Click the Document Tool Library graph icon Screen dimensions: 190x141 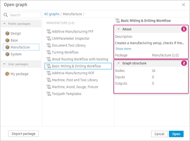pos(49,45)
